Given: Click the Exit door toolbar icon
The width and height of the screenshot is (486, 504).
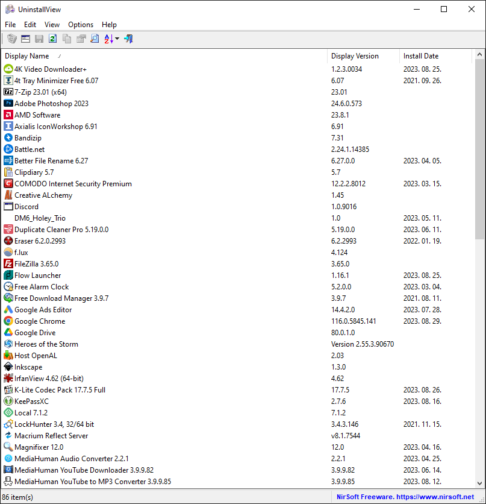Looking at the screenshot, I should 128,39.
